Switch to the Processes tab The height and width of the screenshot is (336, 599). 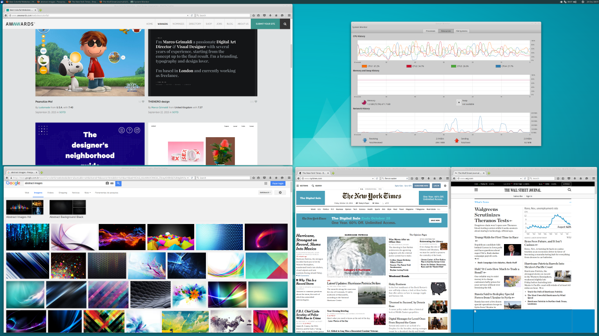pos(431,31)
